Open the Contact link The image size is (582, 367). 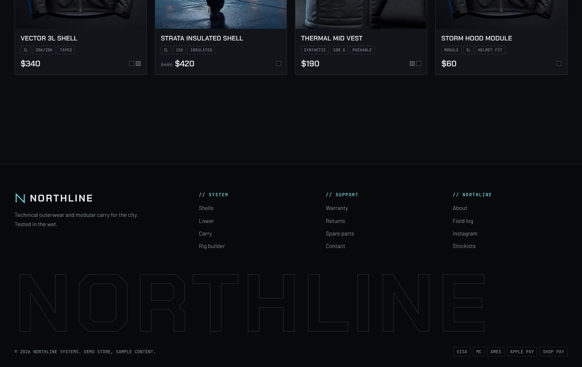335,246
